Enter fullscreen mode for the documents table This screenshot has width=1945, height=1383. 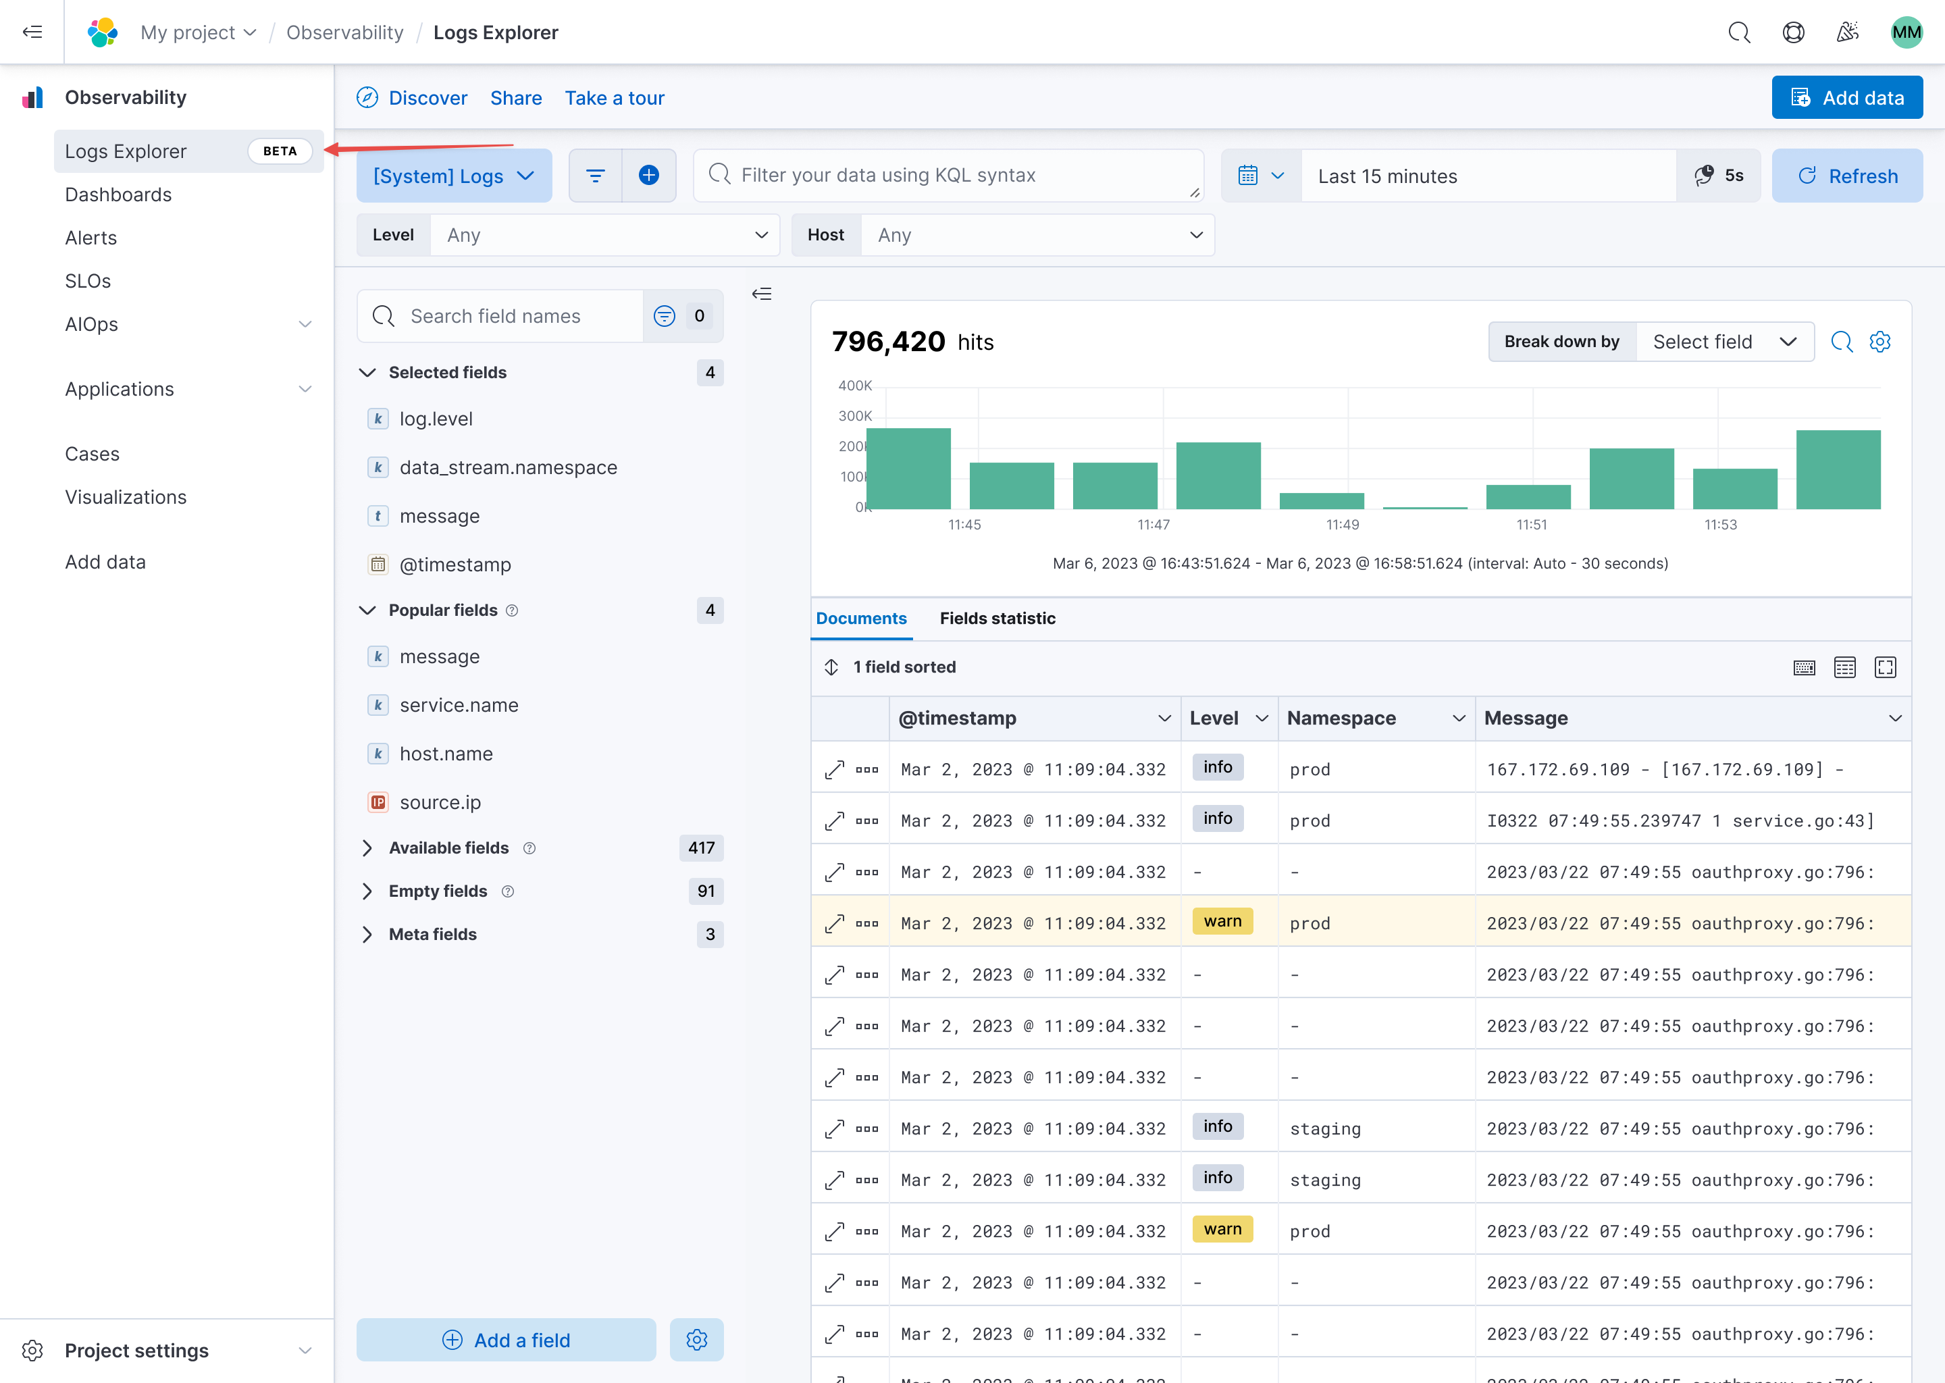point(1886,667)
